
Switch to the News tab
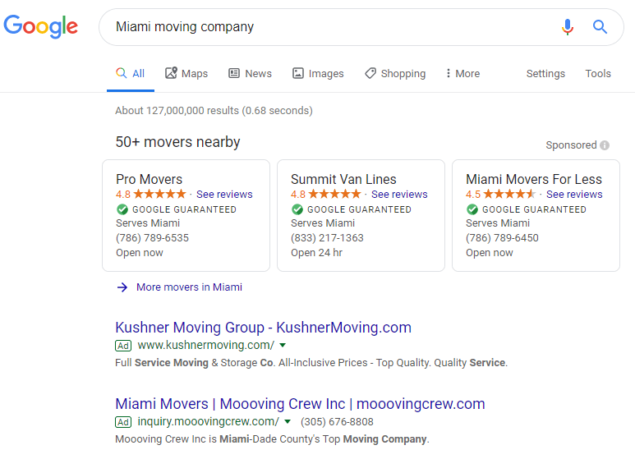click(251, 74)
